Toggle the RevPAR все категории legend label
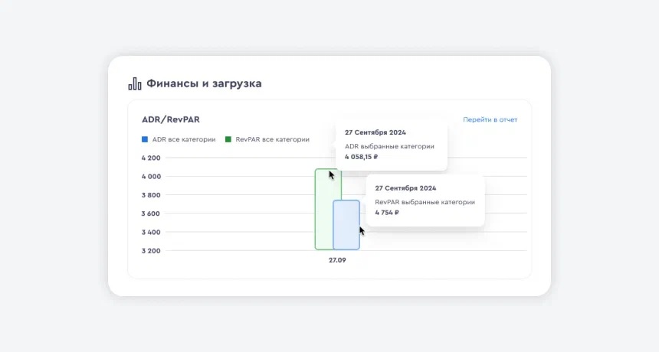 272,139
